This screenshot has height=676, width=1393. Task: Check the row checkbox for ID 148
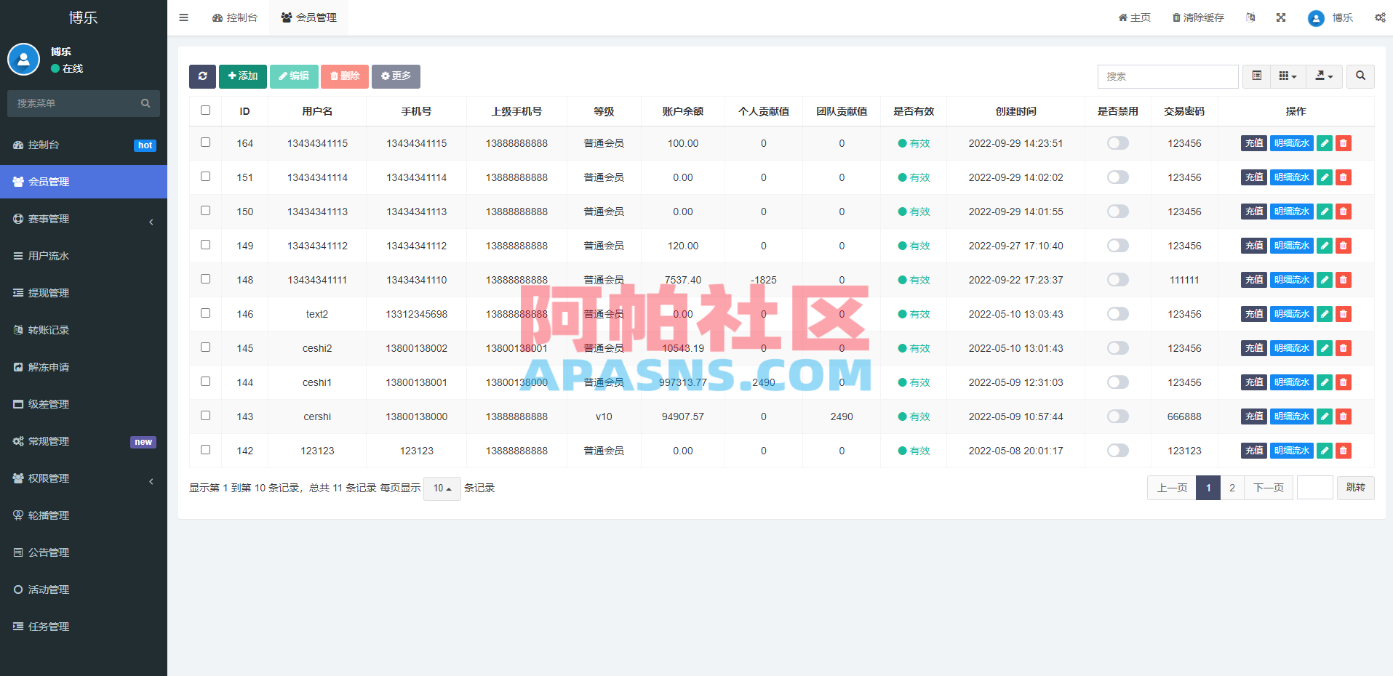tap(205, 278)
